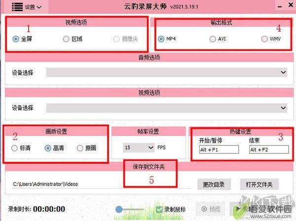The image size is (296, 221).
Task: Click the 打开文件夹 open folder button
Action: click(x=259, y=184)
